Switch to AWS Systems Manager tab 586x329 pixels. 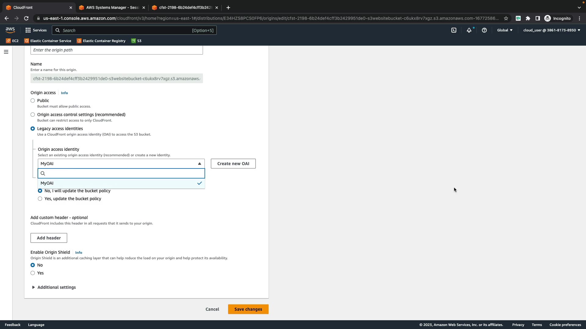tap(112, 8)
